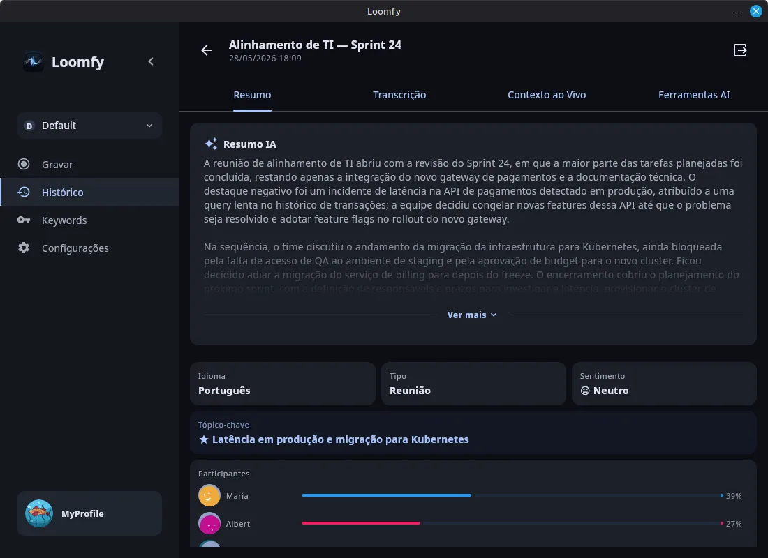Click Maria's blue participation bar
This screenshot has height=558, width=768.
point(387,495)
